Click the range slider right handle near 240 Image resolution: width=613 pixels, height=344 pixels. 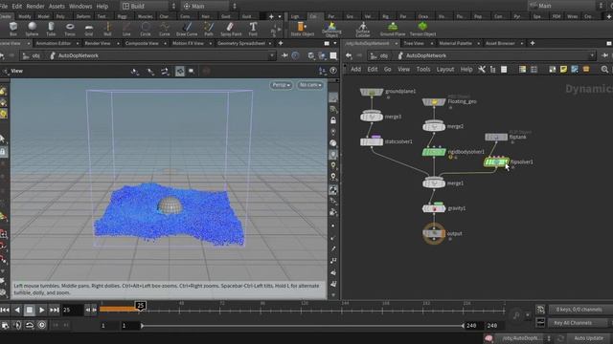[463, 326]
